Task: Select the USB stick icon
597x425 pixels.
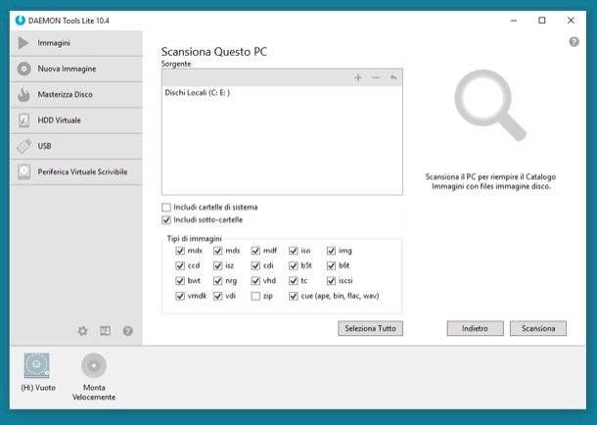Action: 23,146
